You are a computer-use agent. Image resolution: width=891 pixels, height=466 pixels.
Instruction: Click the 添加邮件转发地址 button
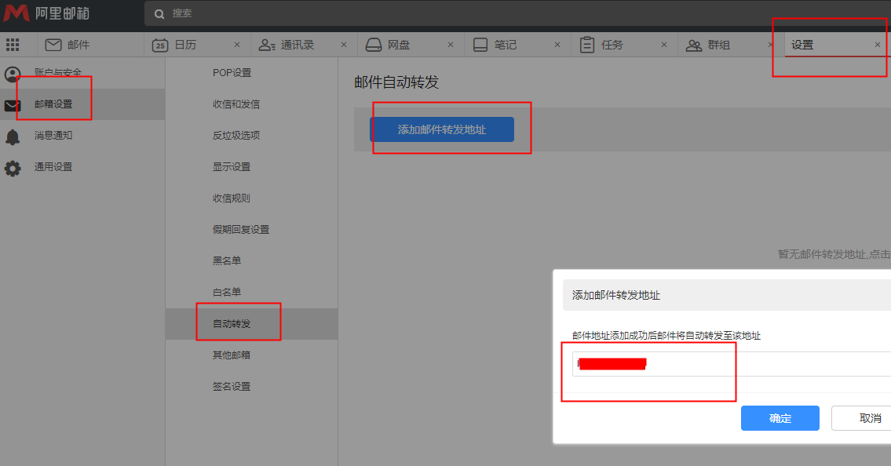point(442,129)
